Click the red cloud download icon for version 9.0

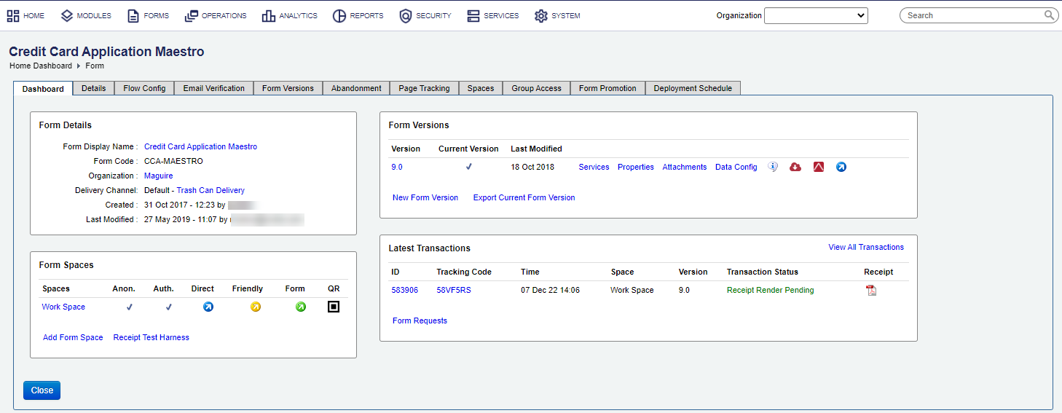795,167
